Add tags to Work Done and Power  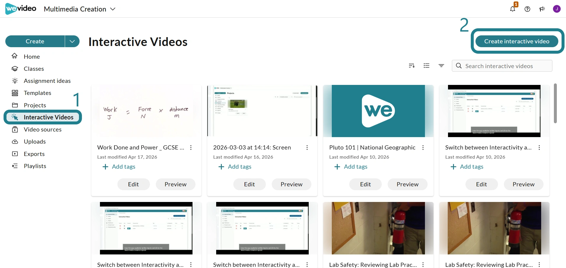click(x=119, y=167)
